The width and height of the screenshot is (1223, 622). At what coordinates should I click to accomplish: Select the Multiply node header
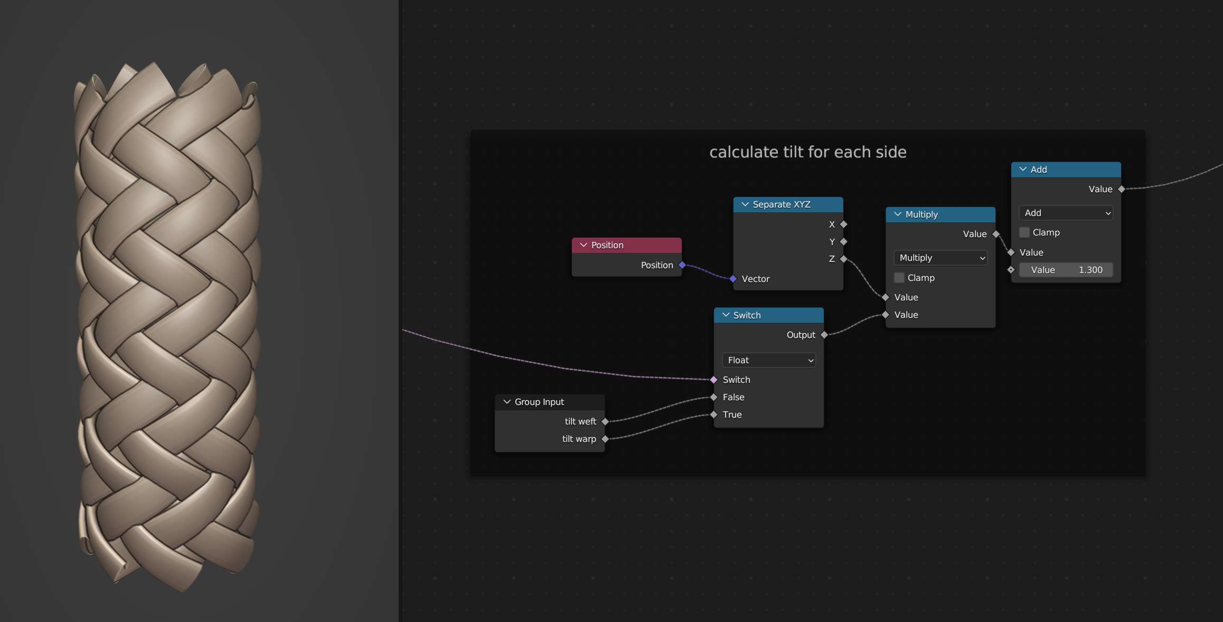point(940,214)
